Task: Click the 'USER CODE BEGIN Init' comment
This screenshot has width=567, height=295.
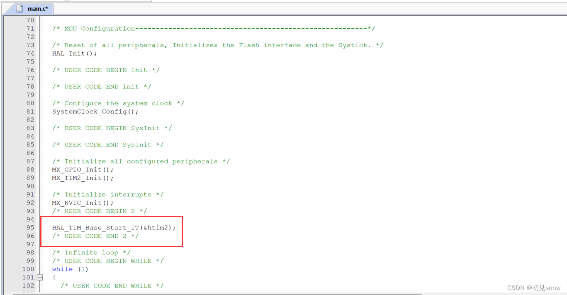Action: click(106, 70)
